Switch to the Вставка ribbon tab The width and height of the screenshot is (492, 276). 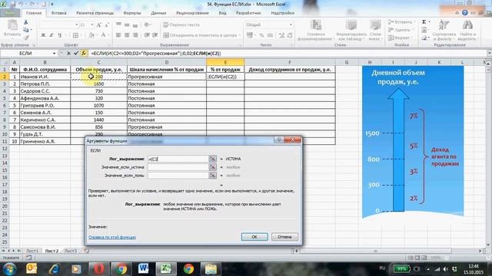click(58, 13)
